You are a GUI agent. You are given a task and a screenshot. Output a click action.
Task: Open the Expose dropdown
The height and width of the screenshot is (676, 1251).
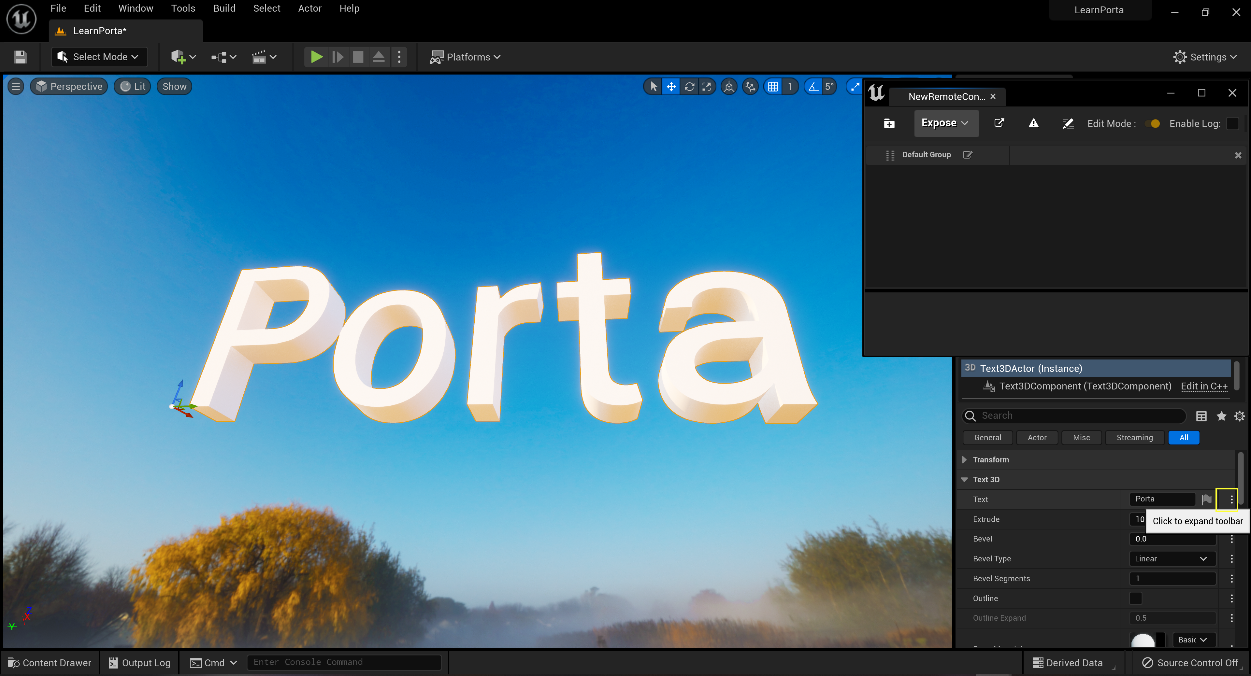[x=945, y=123]
